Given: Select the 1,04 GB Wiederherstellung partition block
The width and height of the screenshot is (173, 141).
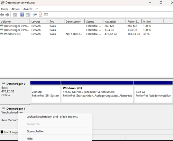Looking at the screenshot, I should pos(153,92).
